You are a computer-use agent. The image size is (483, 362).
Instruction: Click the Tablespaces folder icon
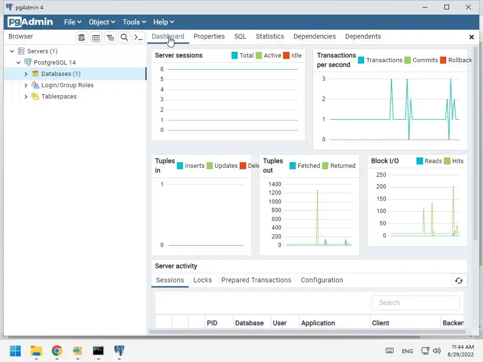click(35, 96)
